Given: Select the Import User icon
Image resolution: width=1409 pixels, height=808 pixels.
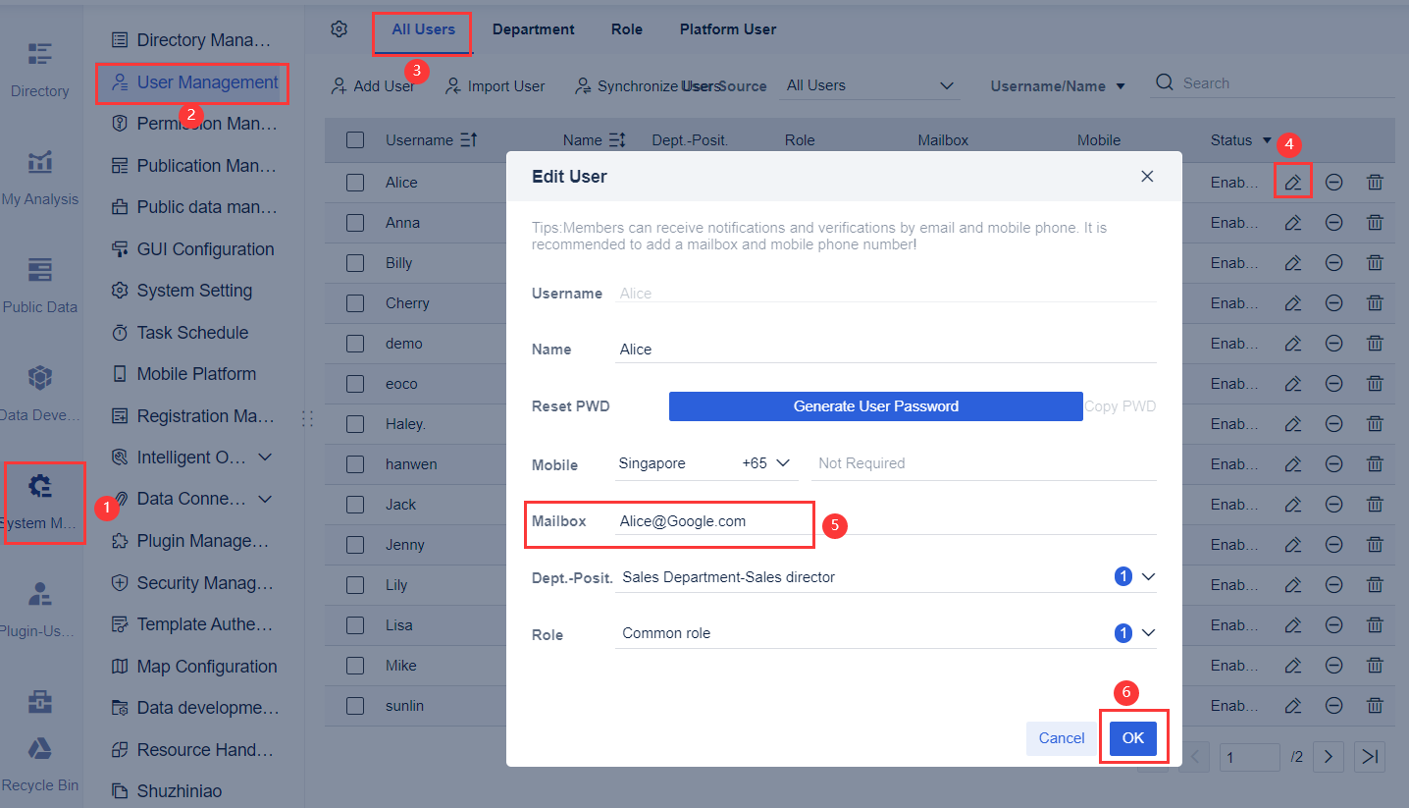Looking at the screenshot, I should pos(496,86).
